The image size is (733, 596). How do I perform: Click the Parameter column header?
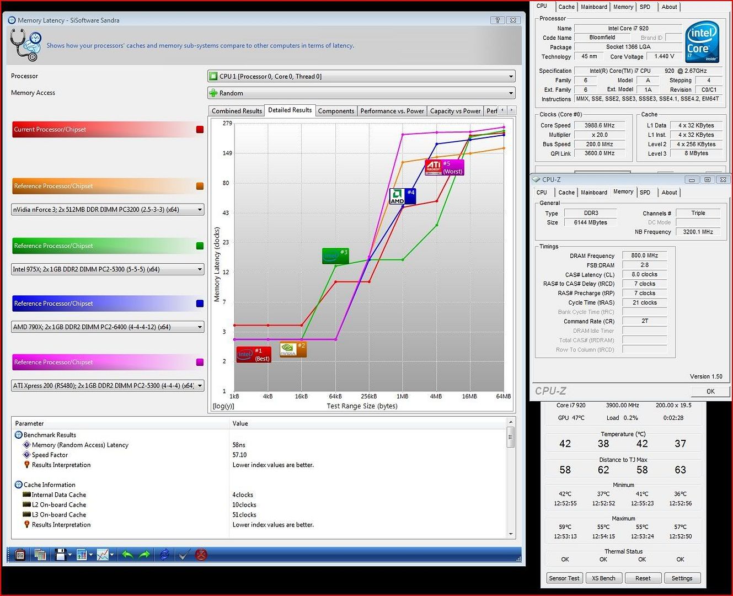(120, 423)
